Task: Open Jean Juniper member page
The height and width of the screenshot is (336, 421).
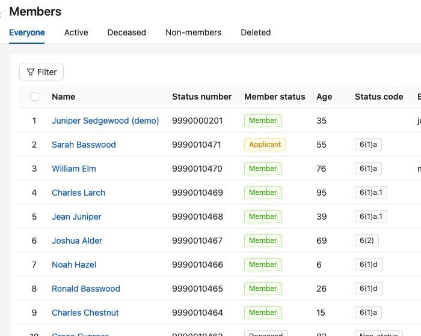Action: pos(76,217)
